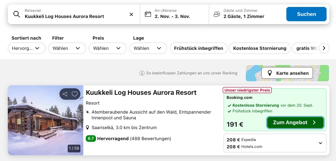The width and height of the screenshot is (336, 161).
Task: Toggle the gratis WLAN filter chip
Action: tap(306, 48)
